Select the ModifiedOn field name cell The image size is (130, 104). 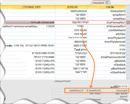107,72
